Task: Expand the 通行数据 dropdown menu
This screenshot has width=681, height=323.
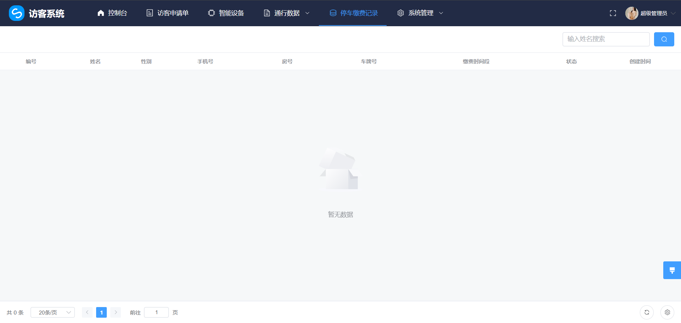Action: pyautogui.click(x=287, y=13)
